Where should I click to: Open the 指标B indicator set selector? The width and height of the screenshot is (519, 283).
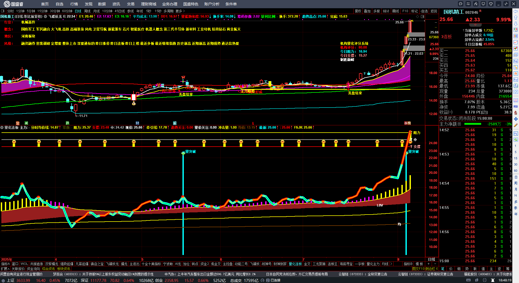click(x=408, y=264)
